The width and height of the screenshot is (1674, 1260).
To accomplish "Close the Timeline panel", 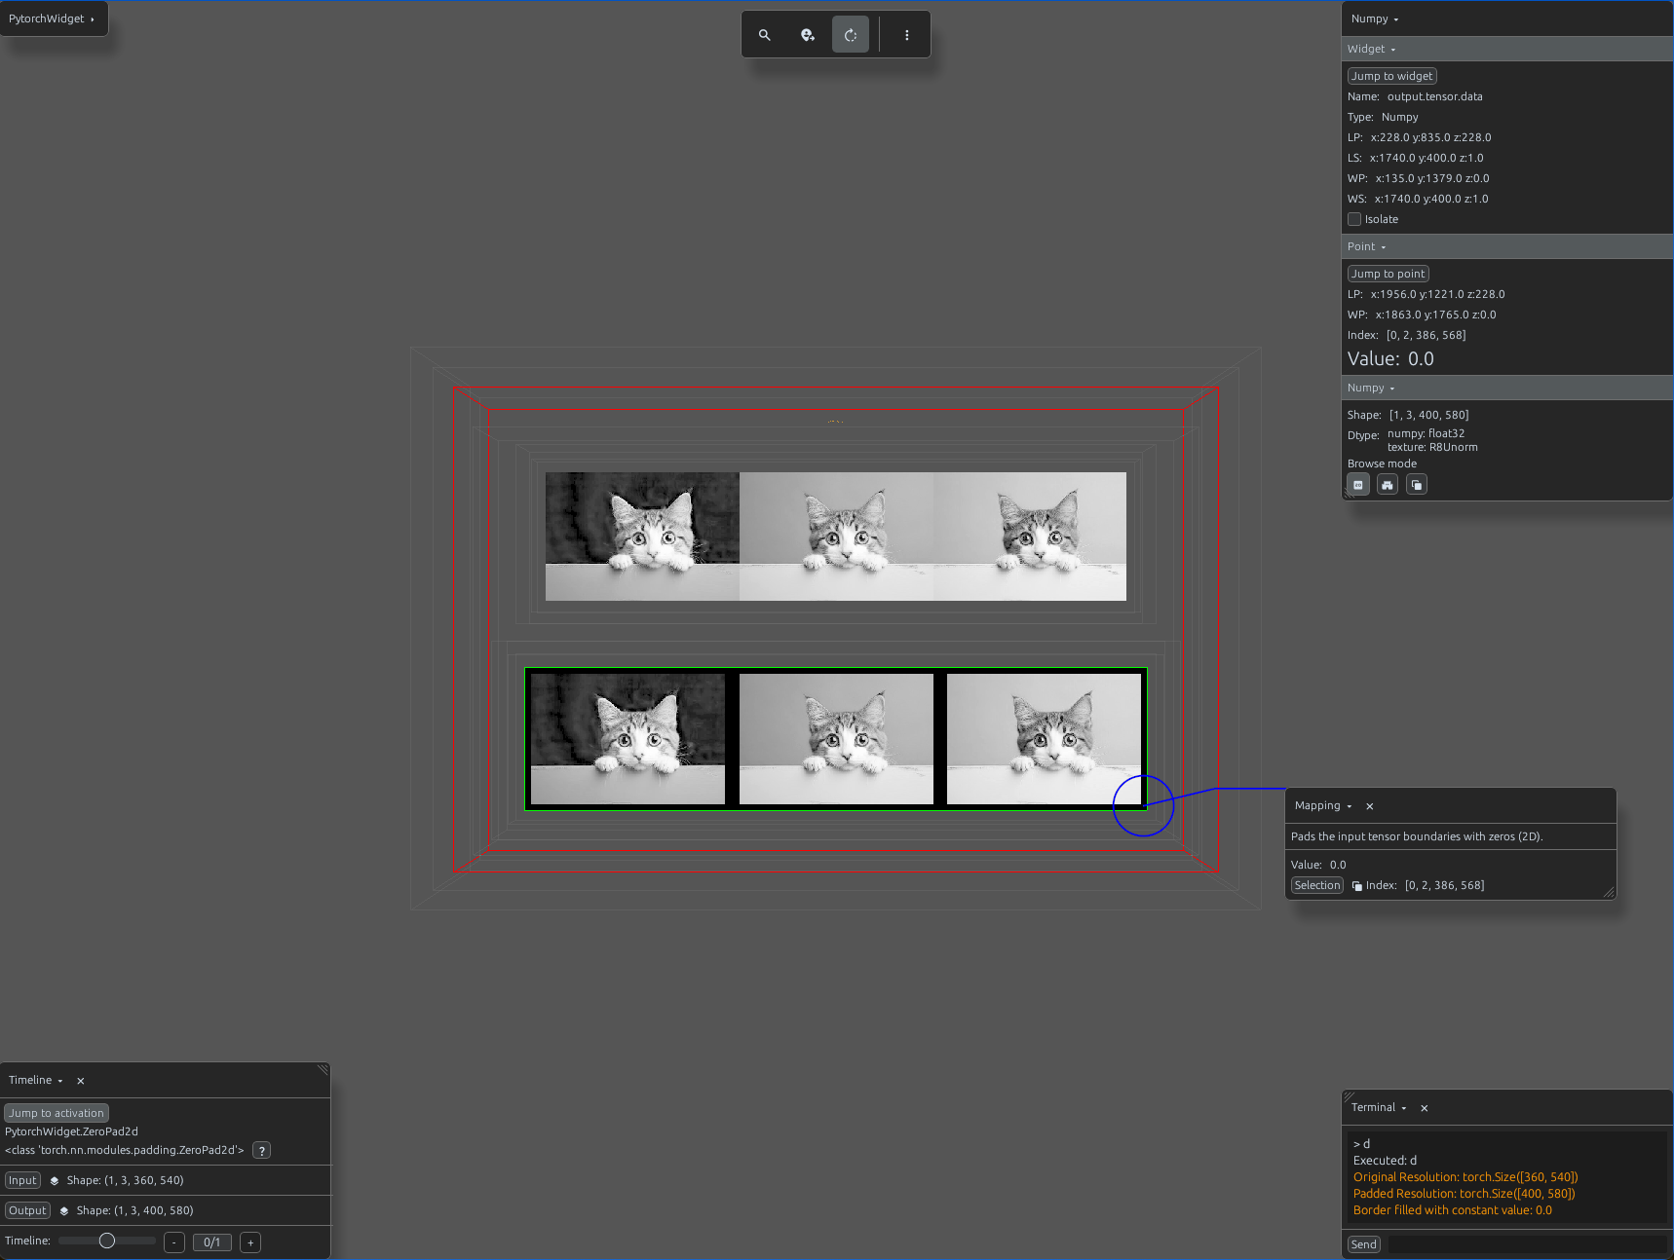I will click(x=81, y=1081).
